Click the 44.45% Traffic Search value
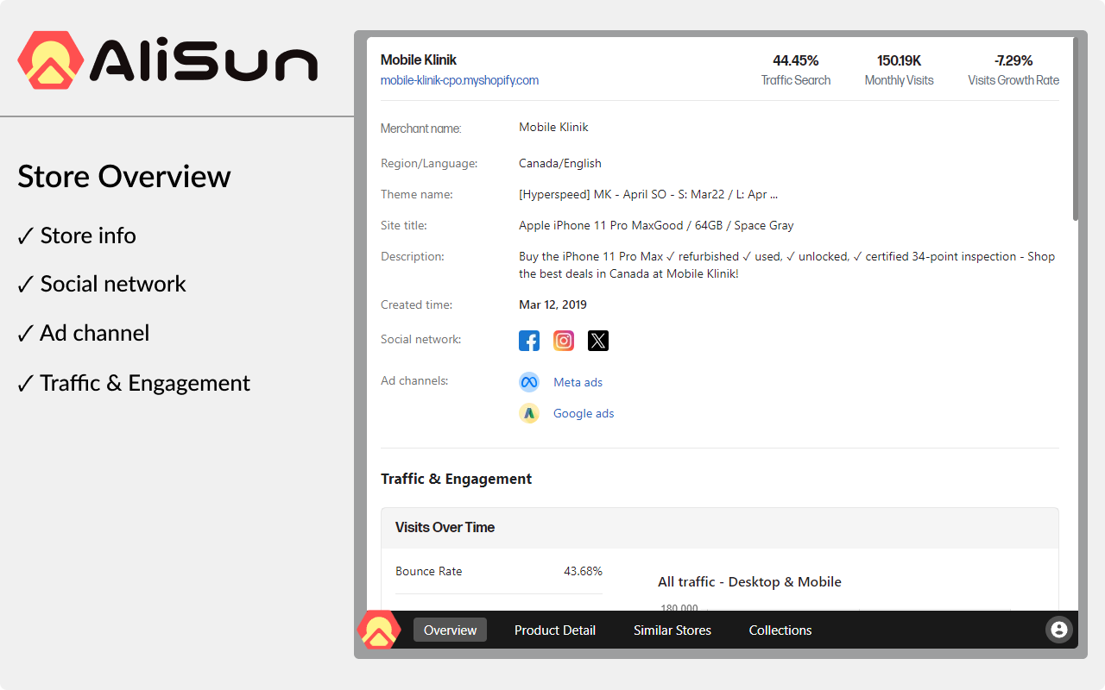 point(796,60)
